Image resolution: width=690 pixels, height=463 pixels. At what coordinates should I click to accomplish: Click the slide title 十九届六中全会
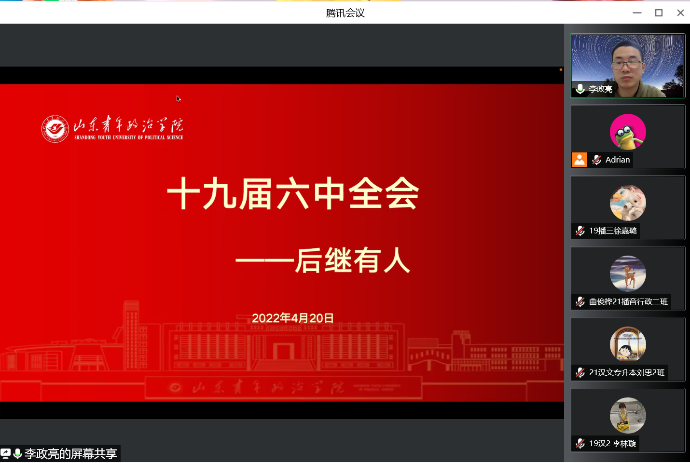[x=293, y=193]
